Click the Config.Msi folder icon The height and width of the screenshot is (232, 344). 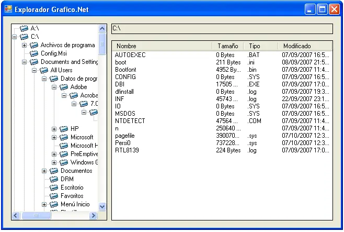(35, 53)
